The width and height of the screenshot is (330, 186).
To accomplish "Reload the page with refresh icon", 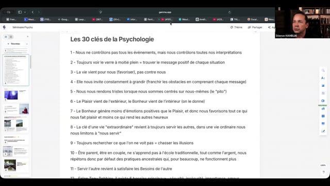I will pyautogui.click(x=229, y=12).
